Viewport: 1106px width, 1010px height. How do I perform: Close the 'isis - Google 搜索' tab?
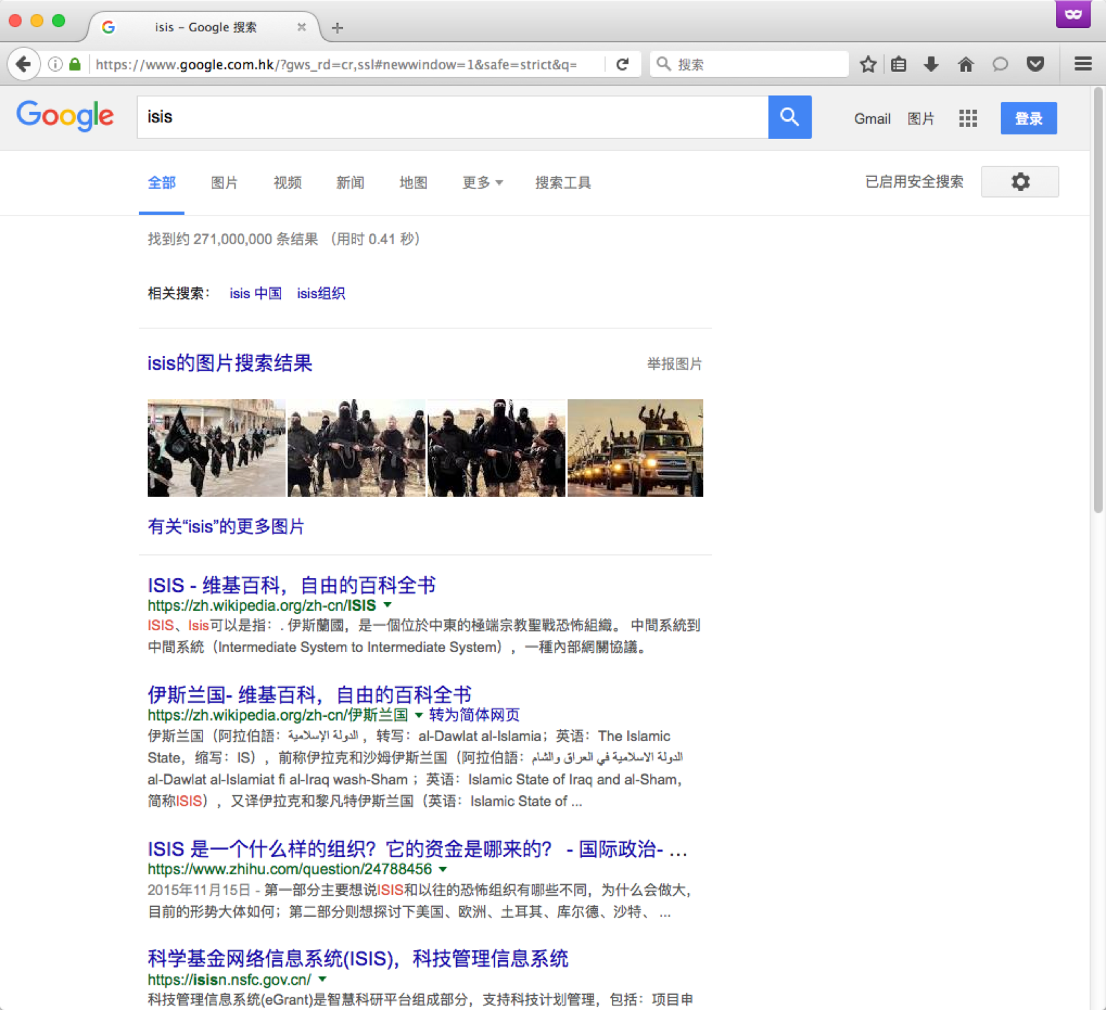pos(302,27)
